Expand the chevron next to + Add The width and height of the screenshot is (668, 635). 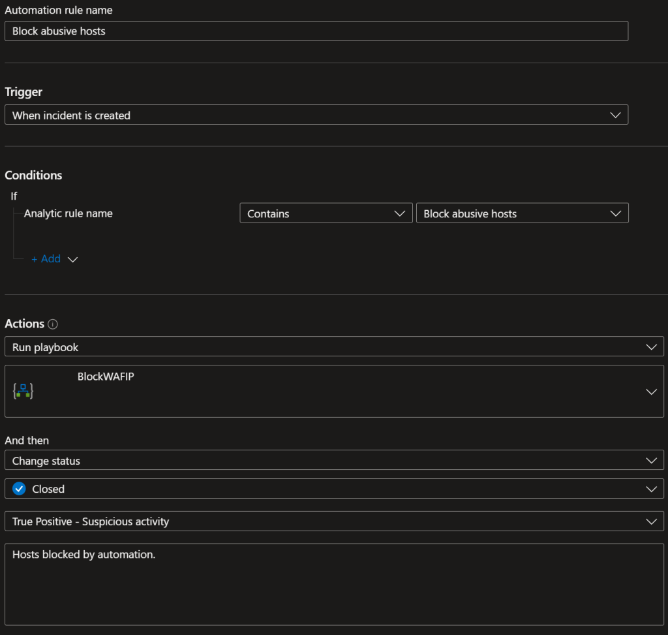coord(73,260)
